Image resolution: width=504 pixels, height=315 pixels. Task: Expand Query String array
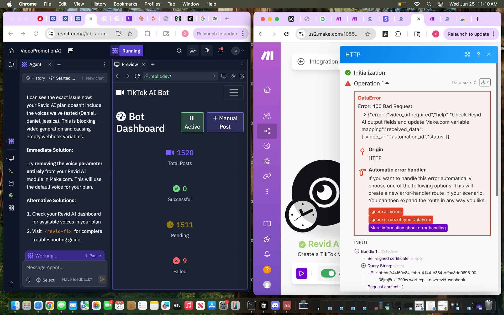coord(363,266)
